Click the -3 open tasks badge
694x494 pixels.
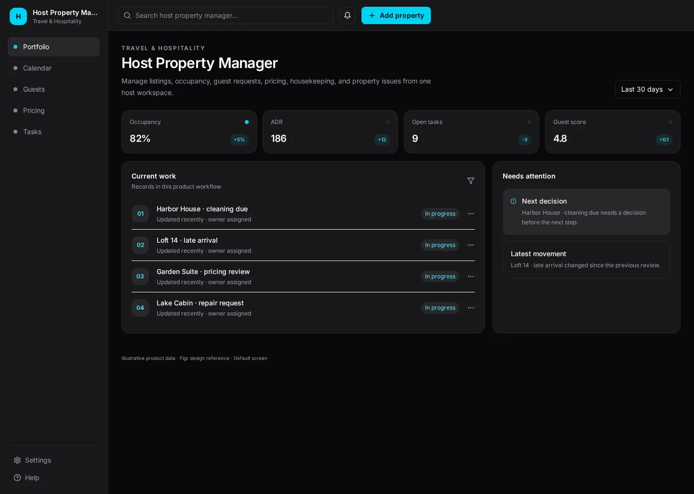click(524, 139)
